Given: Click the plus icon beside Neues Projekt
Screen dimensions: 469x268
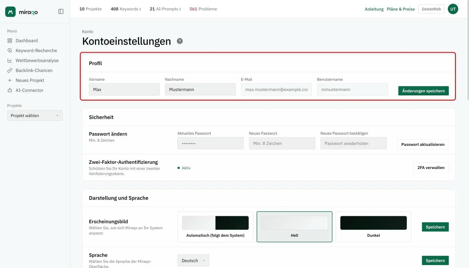Looking at the screenshot, I should coord(10,80).
